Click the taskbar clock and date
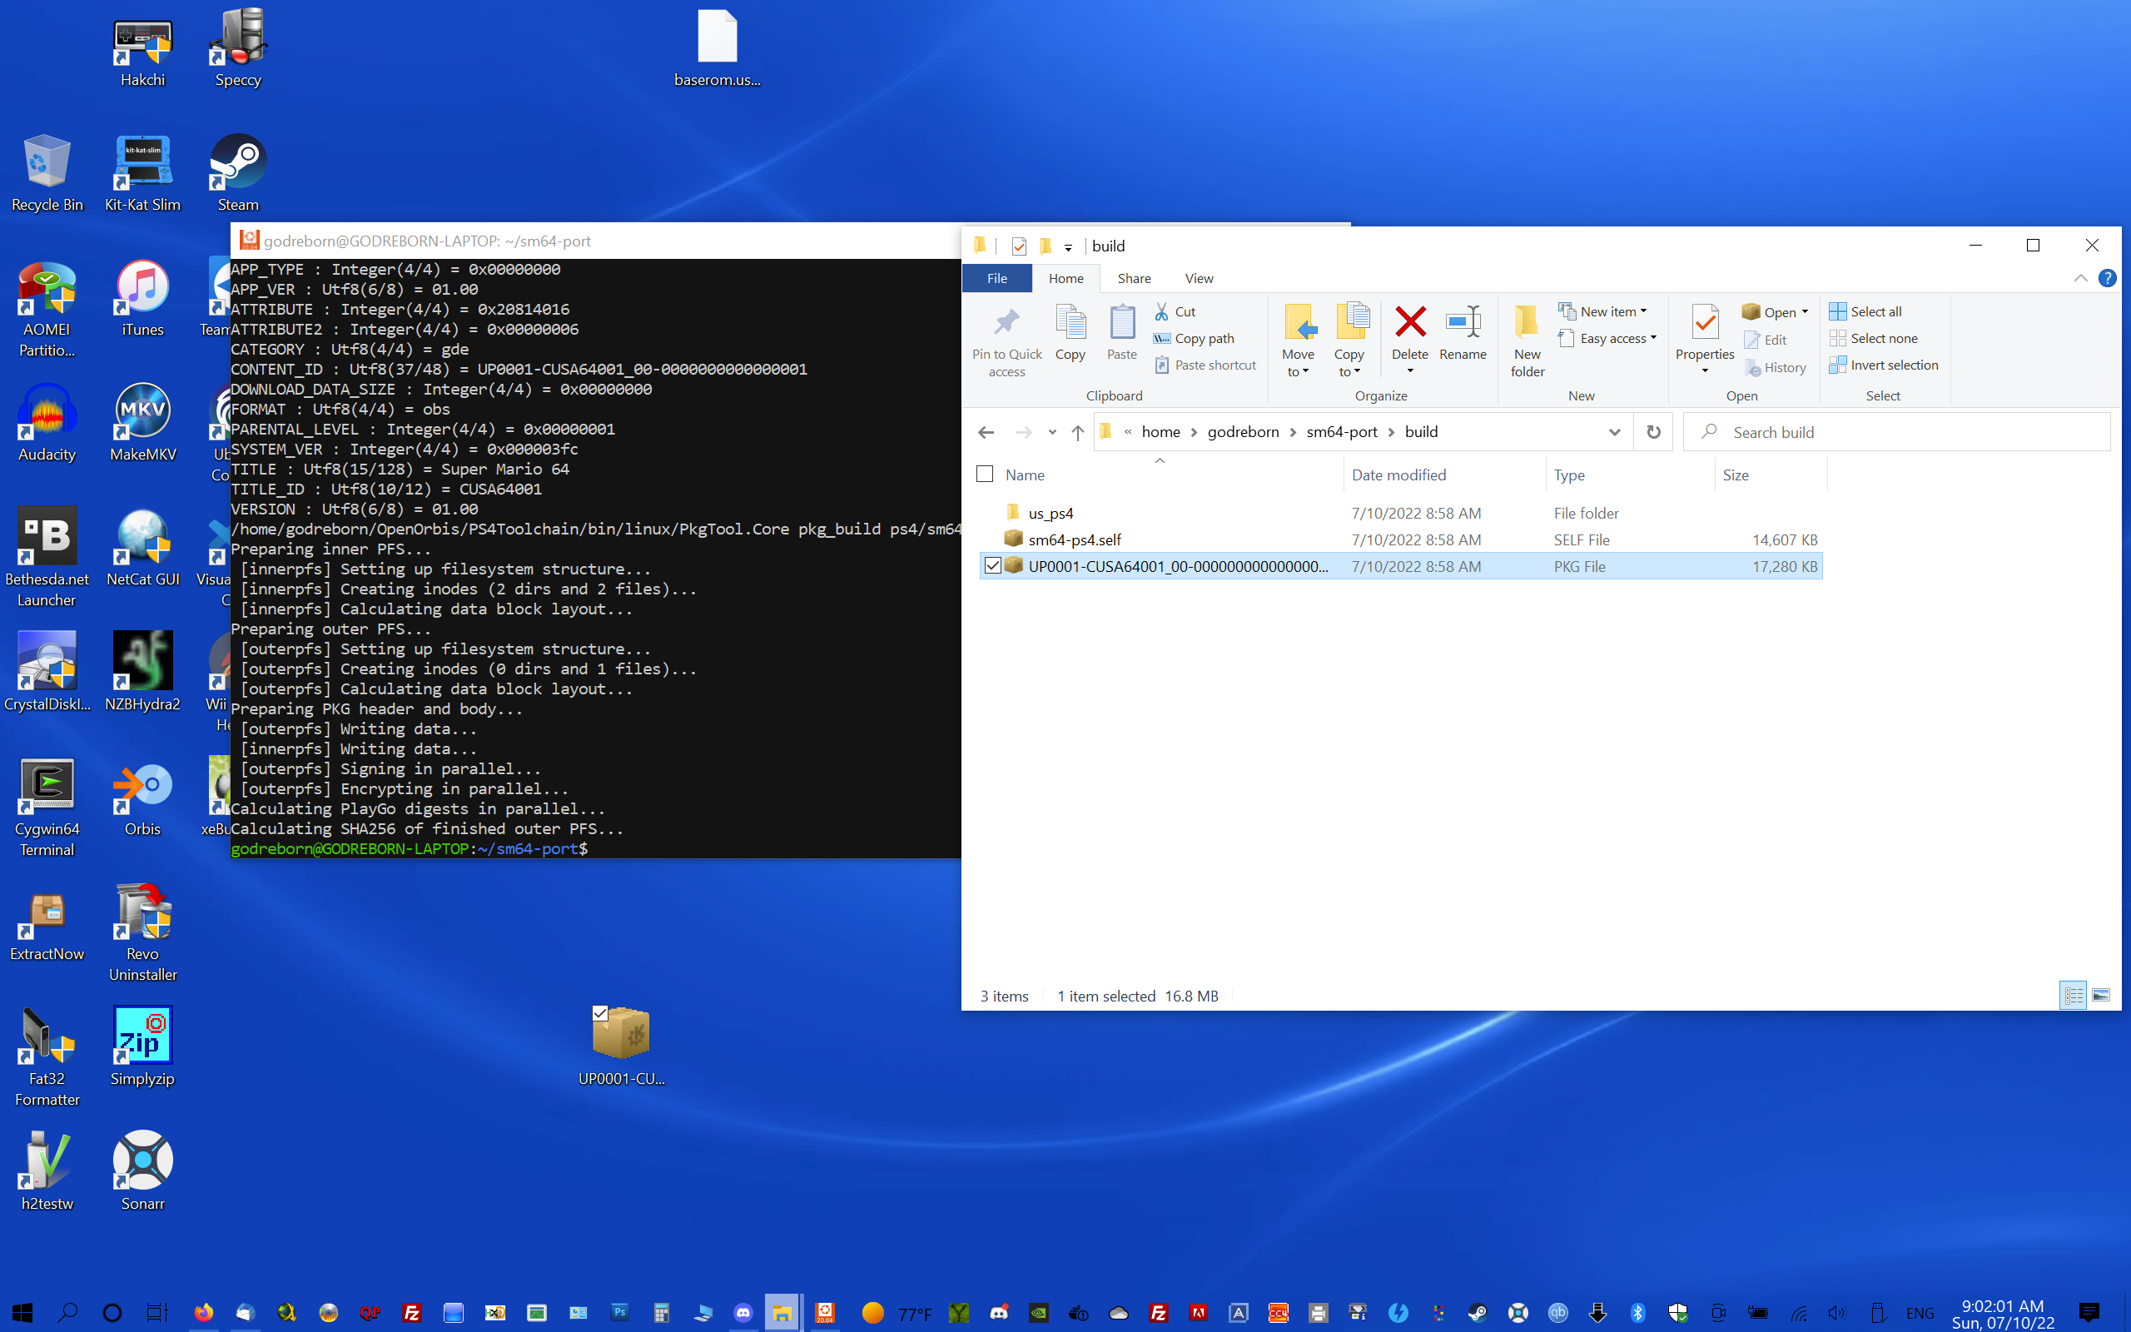This screenshot has width=2131, height=1332. click(2003, 1314)
